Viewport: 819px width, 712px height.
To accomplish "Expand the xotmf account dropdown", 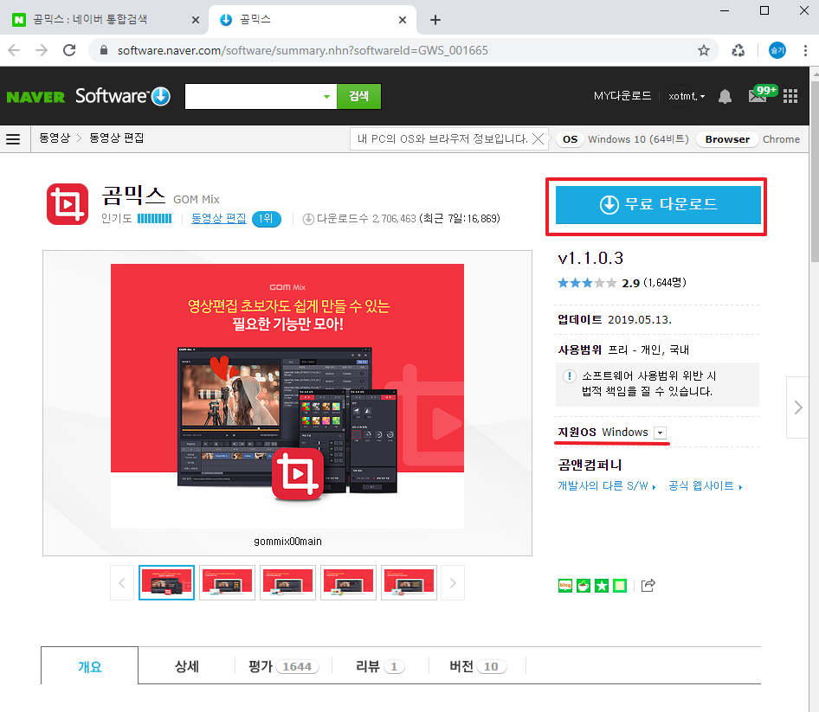I will [687, 96].
